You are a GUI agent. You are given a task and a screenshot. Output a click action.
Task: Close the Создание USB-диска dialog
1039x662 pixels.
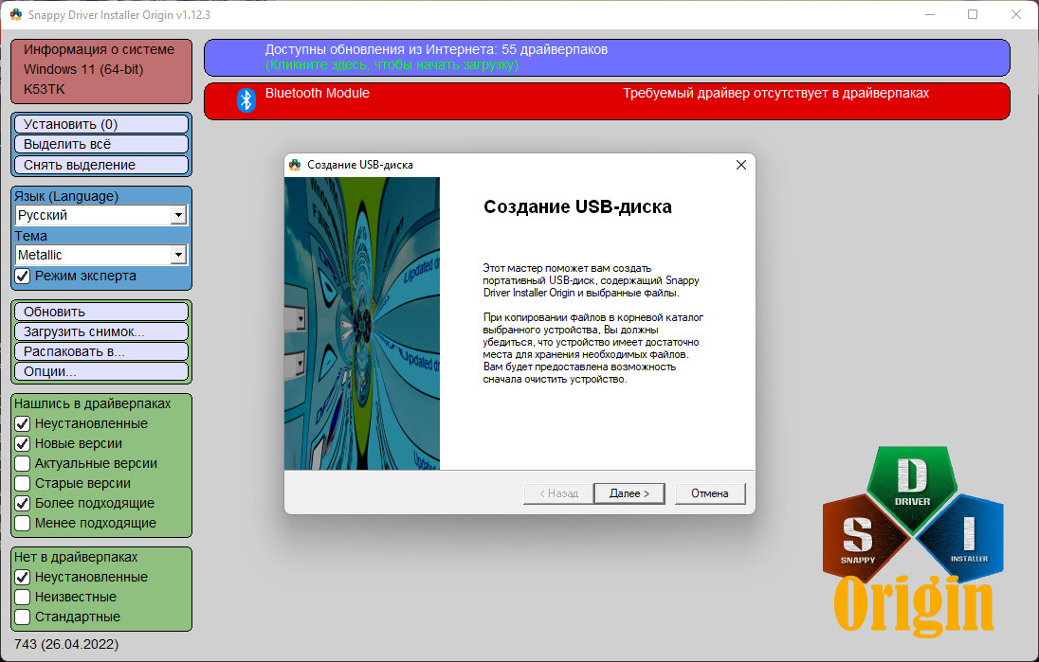click(x=740, y=165)
